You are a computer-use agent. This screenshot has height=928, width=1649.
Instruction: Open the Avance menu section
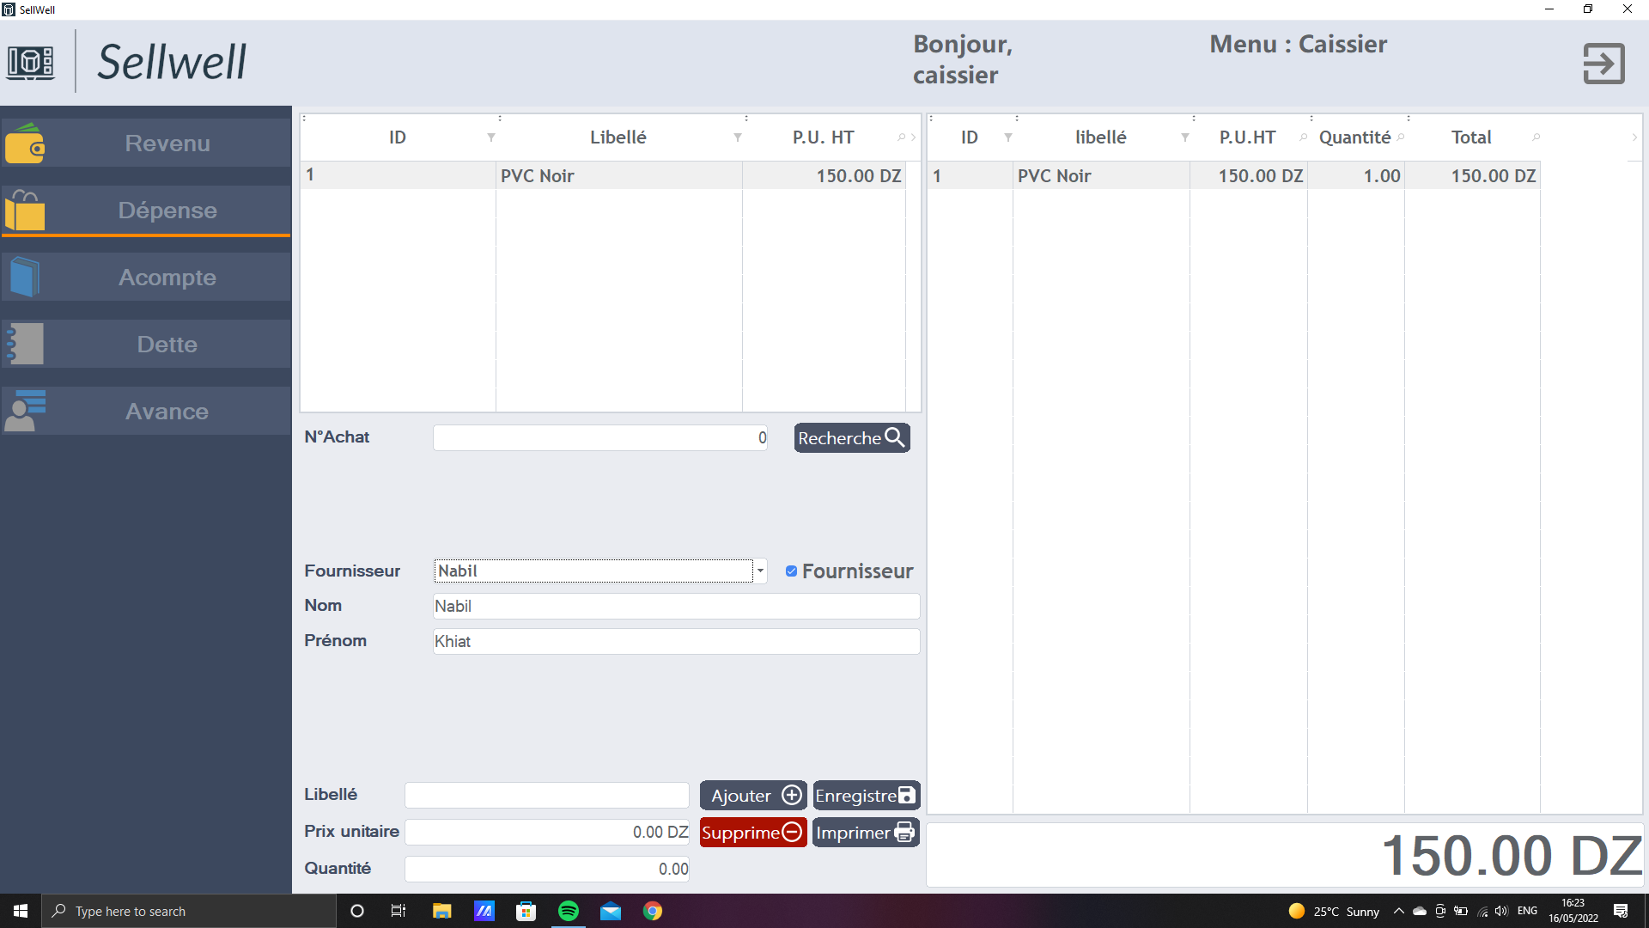point(146,411)
